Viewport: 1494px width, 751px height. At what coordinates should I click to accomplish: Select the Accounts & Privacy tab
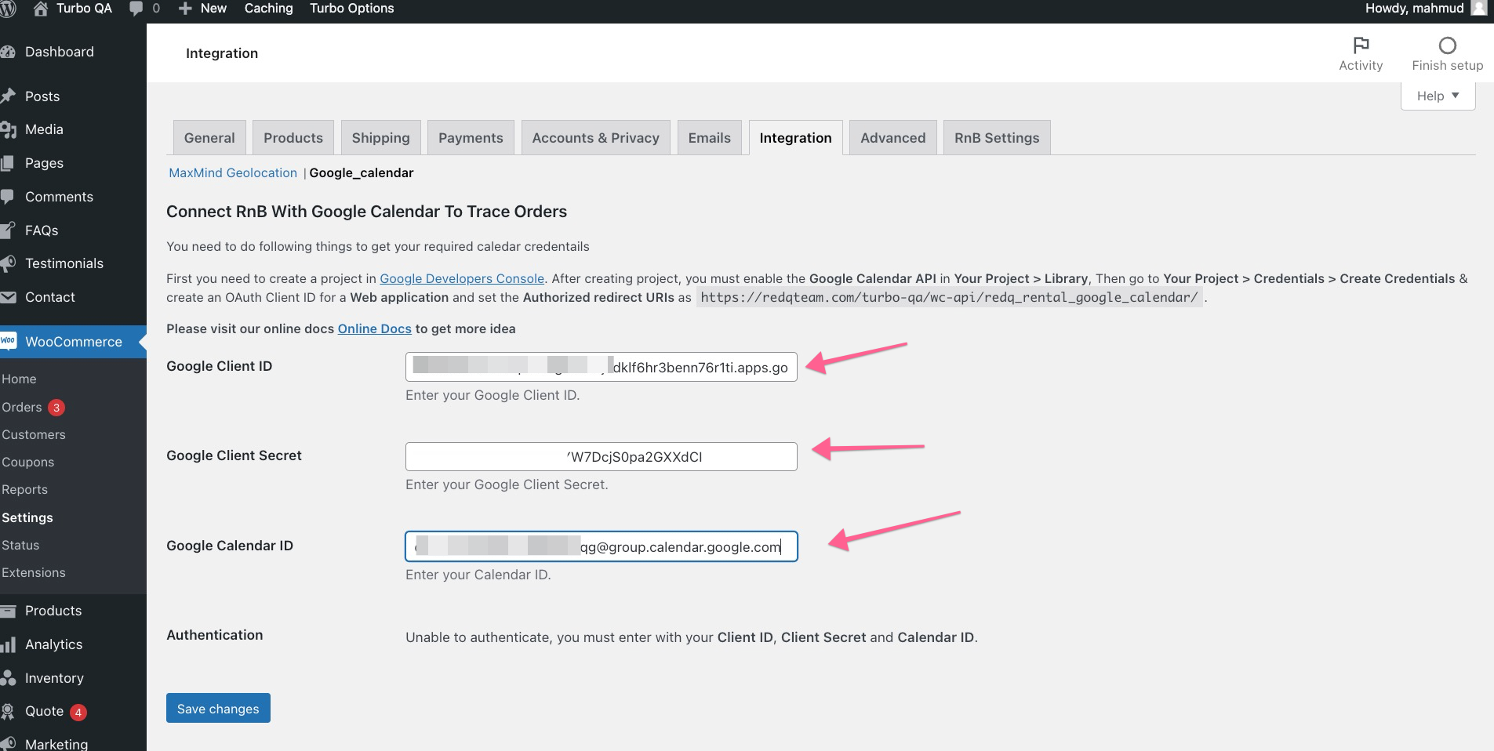coord(595,138)
